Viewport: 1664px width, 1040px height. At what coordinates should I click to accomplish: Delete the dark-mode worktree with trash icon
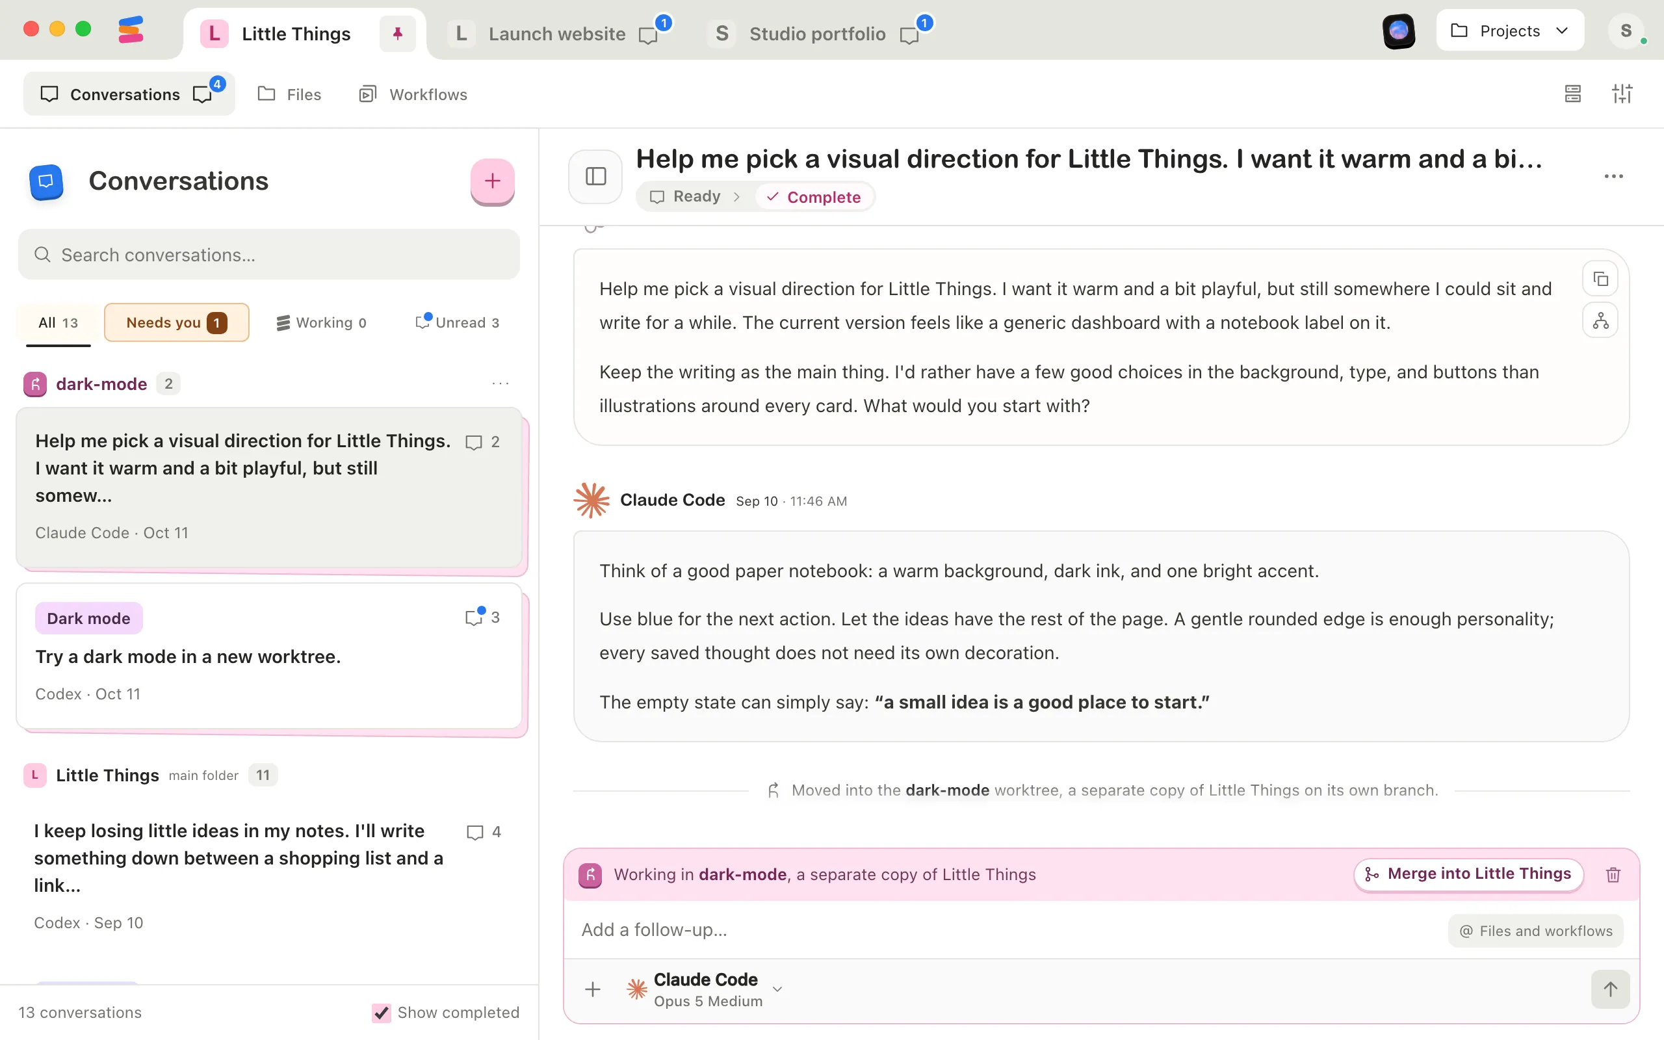[1613, 874]
